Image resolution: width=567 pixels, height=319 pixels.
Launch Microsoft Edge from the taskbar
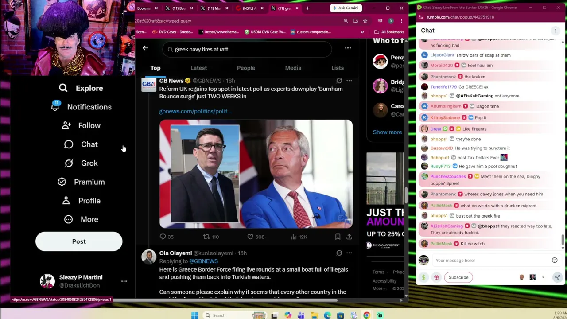click(327, 315)
